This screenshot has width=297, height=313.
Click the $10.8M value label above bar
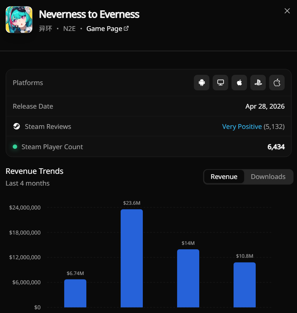tap(244, 256)
